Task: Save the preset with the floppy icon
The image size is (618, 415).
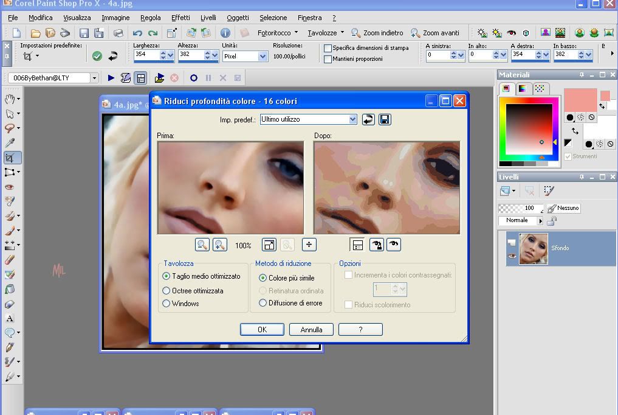Action: point(385,119)
